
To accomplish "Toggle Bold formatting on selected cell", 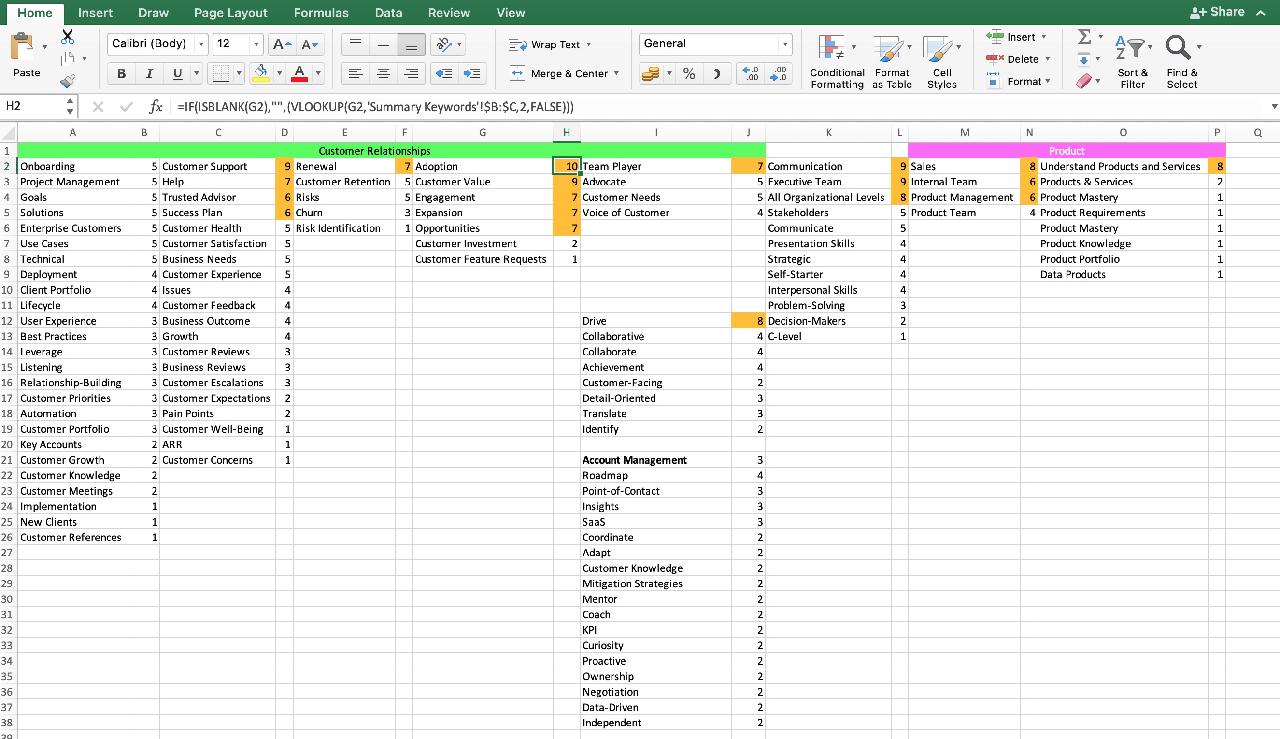I will point(122,73).
